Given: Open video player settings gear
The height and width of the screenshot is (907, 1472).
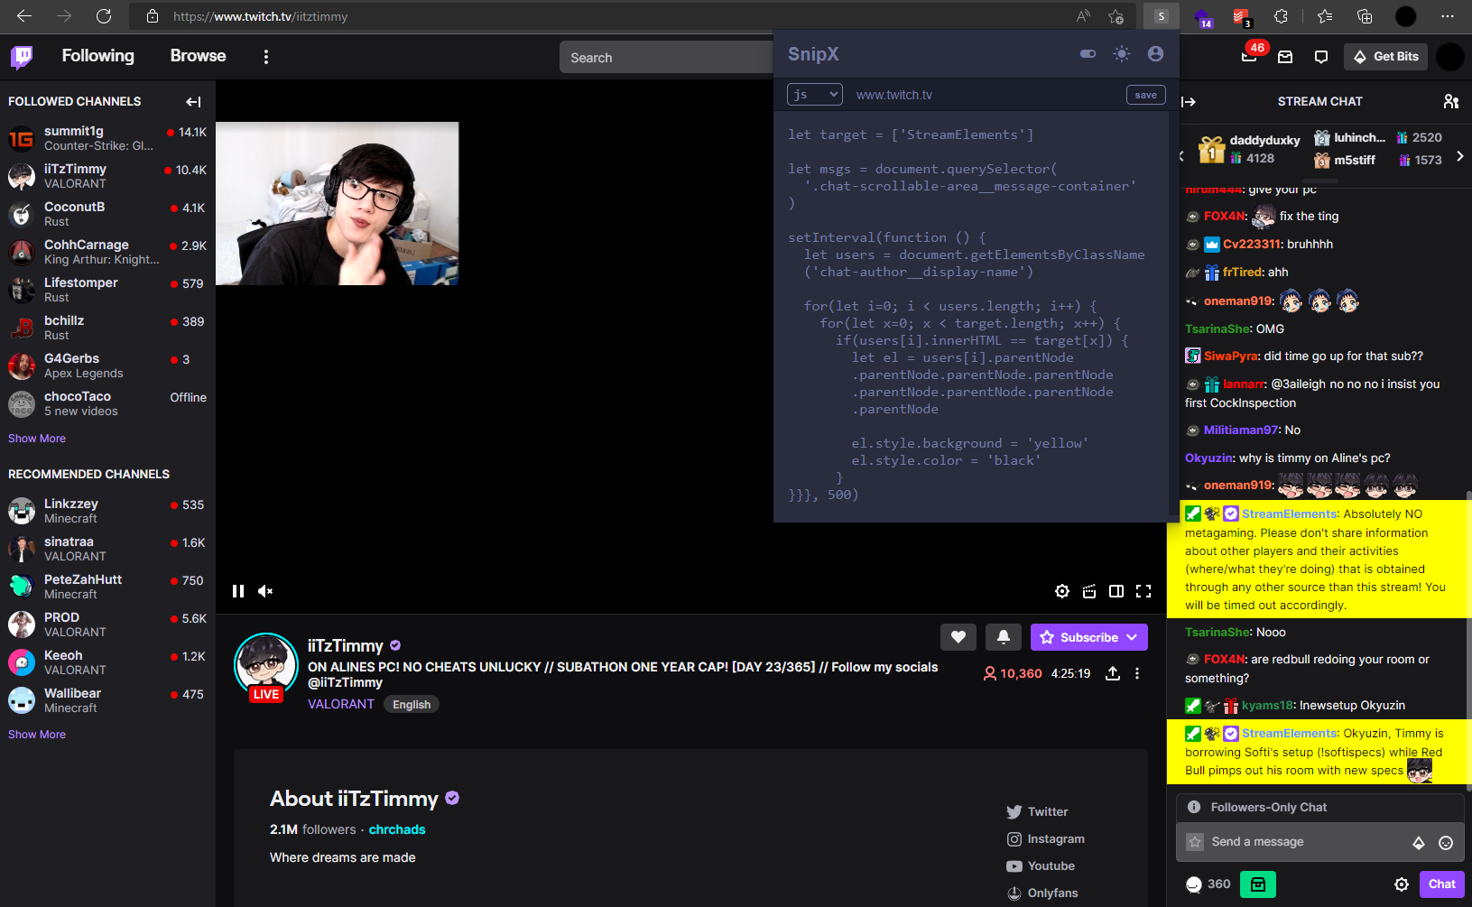Looking at the screenshot, I should [x=1062, y=591].
